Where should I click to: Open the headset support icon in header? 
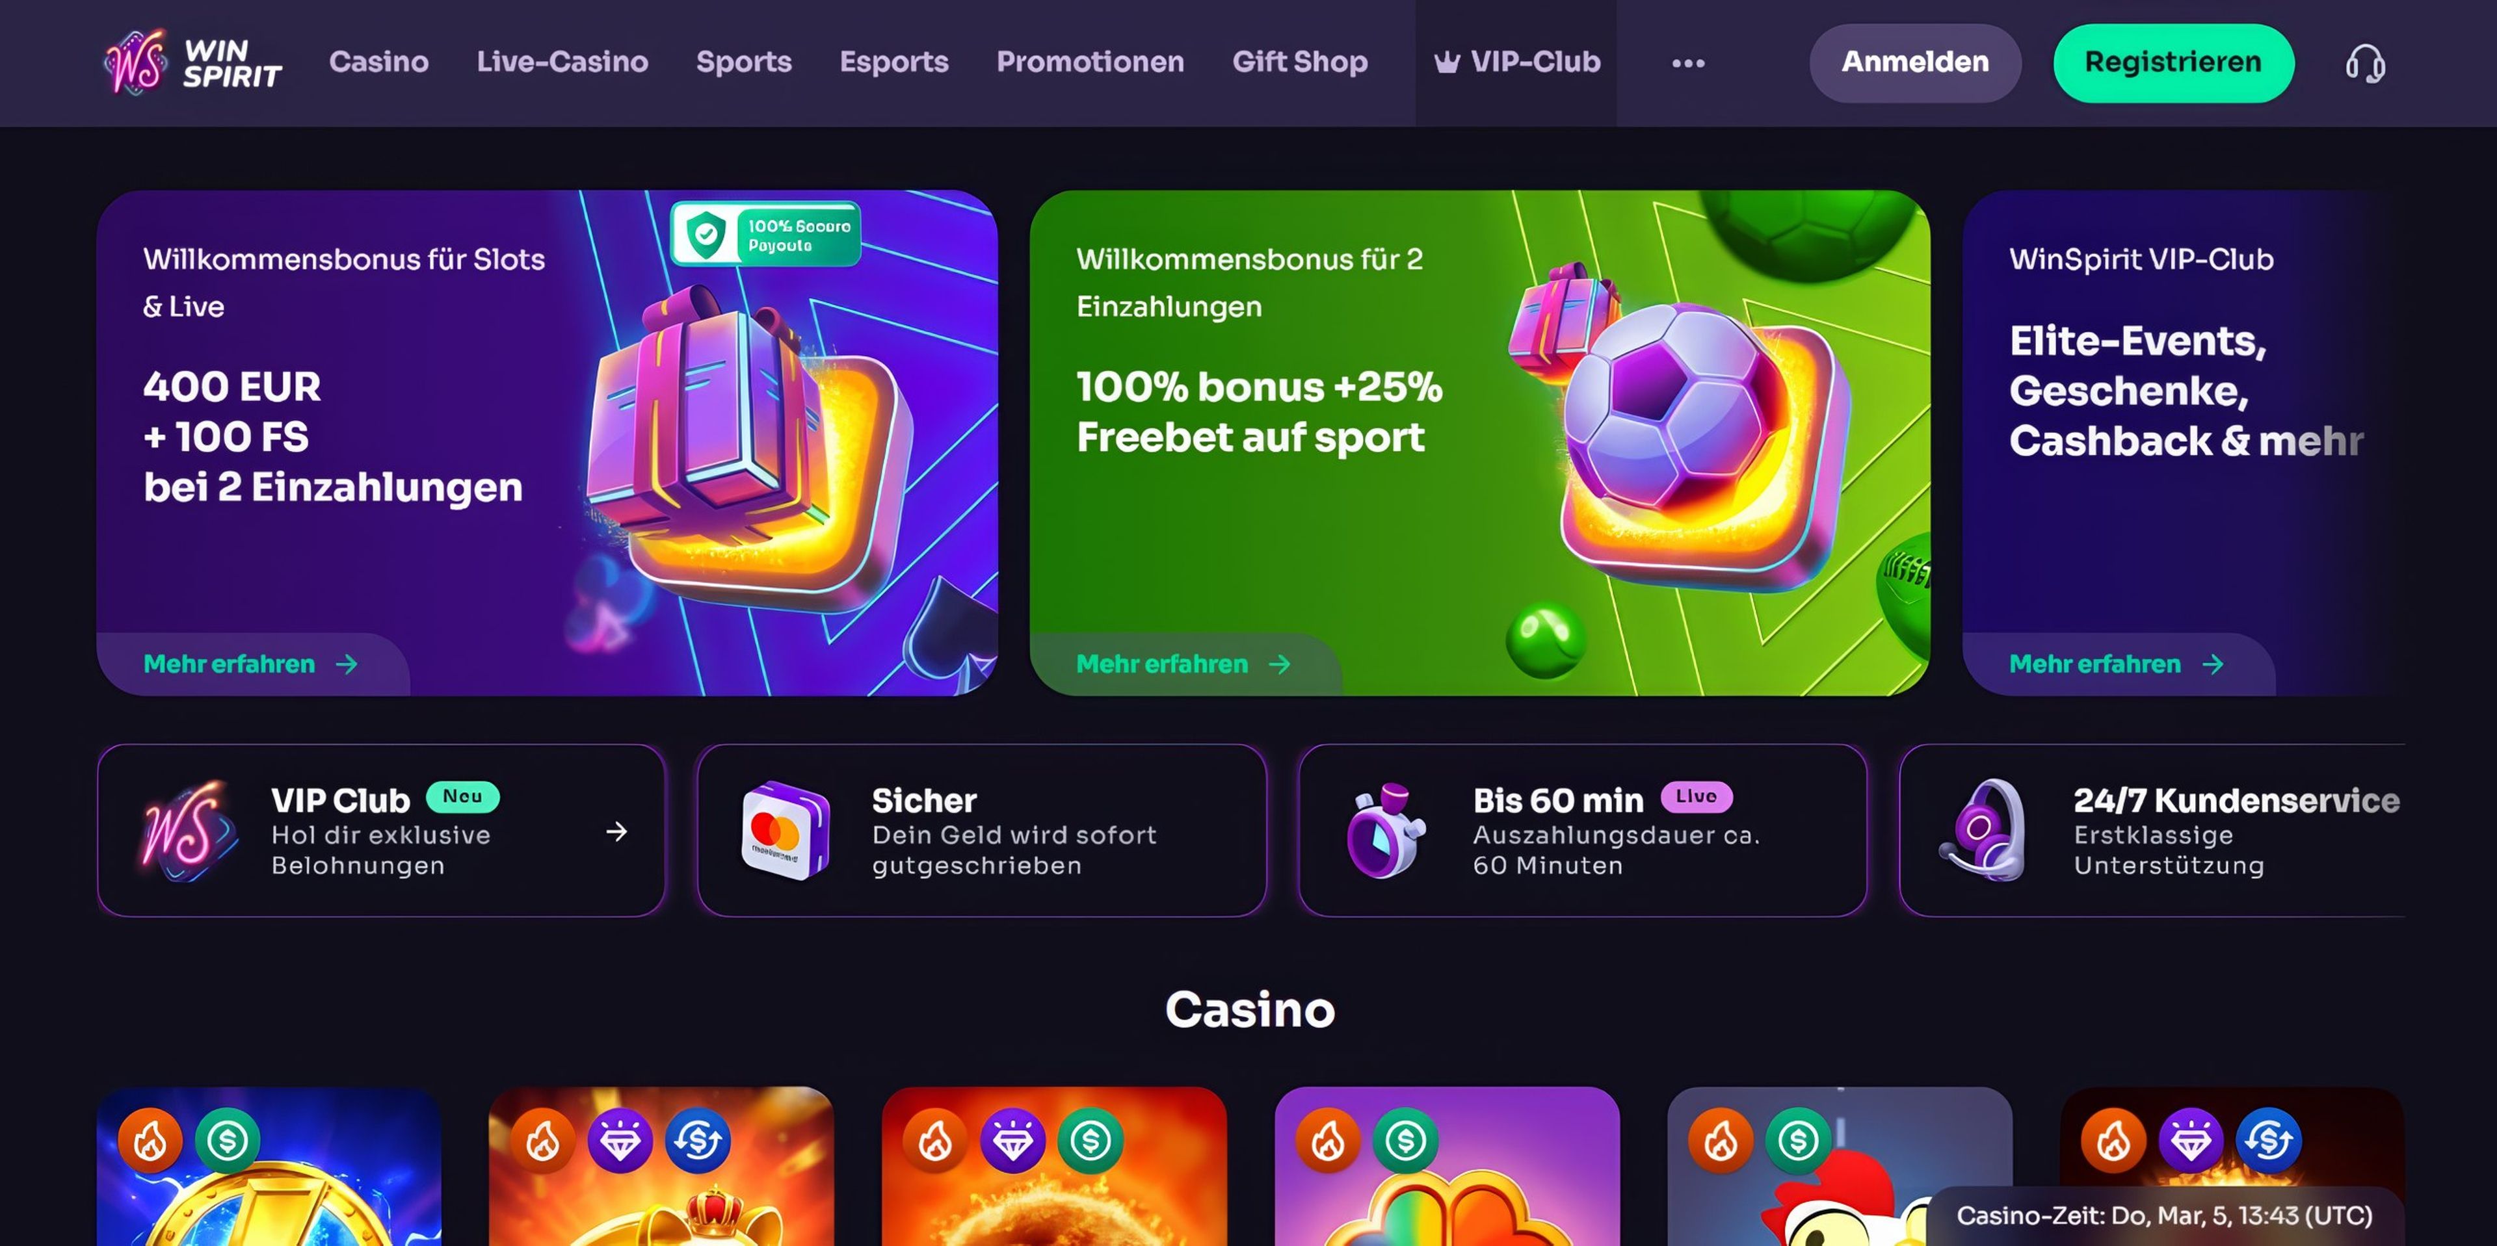(x=2364, y=63)
